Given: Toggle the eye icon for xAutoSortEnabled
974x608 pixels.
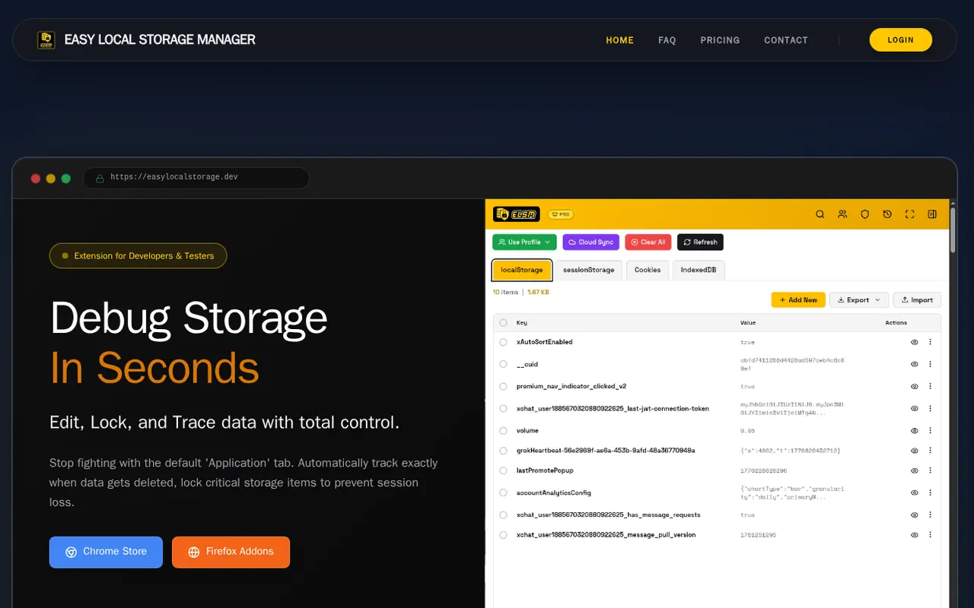Looking at the screenshot, I should (915, 342).
